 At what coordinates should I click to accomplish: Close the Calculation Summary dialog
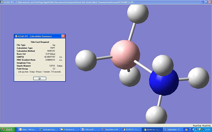click(x=63, y=36)
